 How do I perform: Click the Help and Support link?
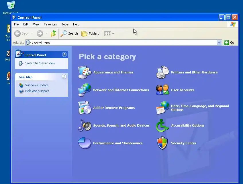coord(37,91)
